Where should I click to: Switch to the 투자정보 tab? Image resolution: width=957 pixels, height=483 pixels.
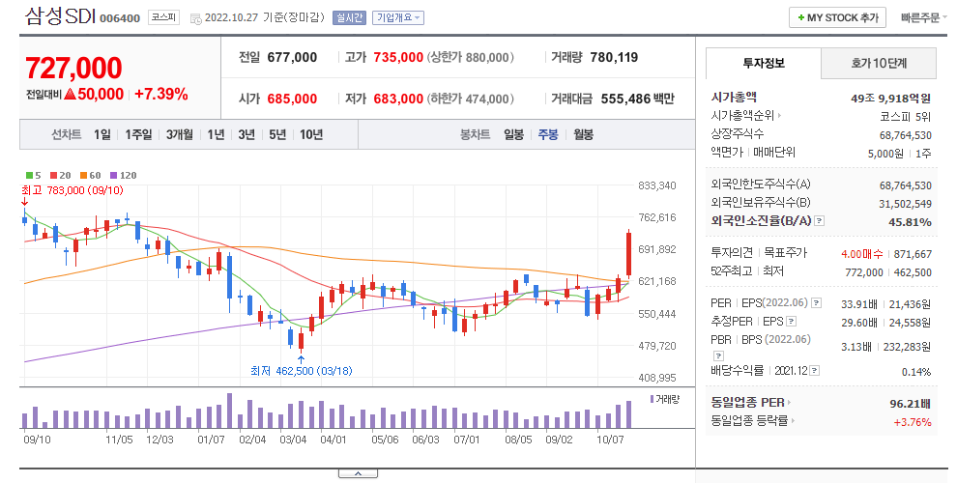coord(764,64)
